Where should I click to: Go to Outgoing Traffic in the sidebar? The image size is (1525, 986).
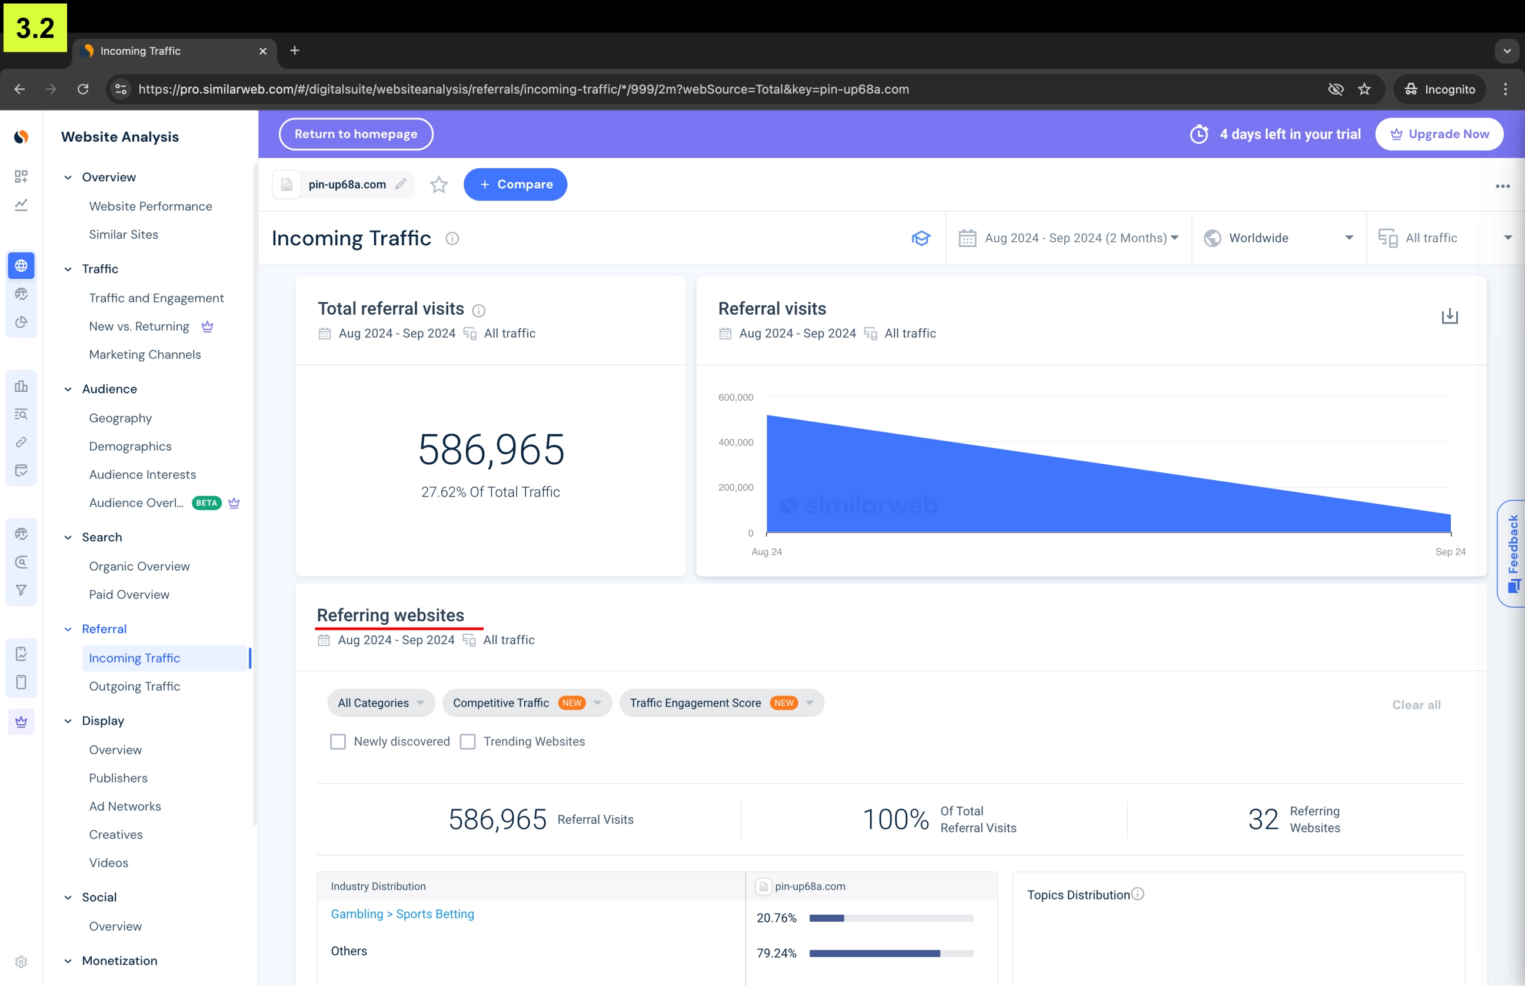point(135,687)
